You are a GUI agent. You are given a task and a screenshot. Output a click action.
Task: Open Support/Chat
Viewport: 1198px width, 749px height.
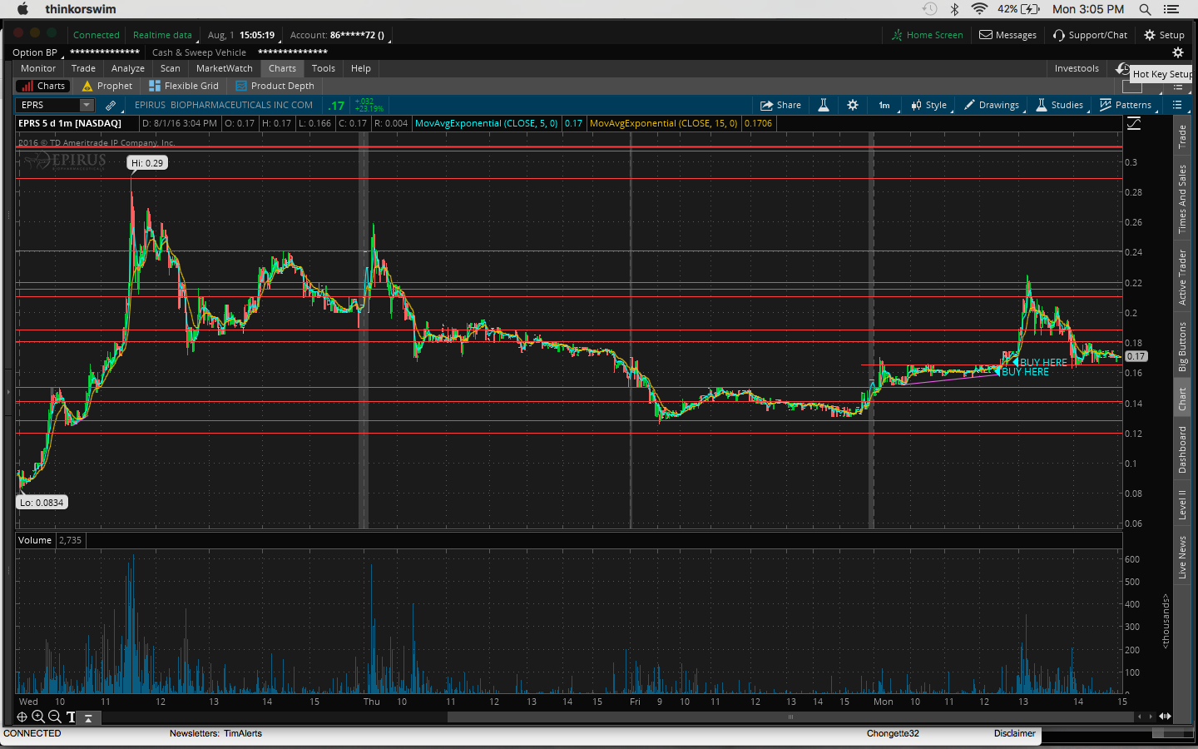1090,35
